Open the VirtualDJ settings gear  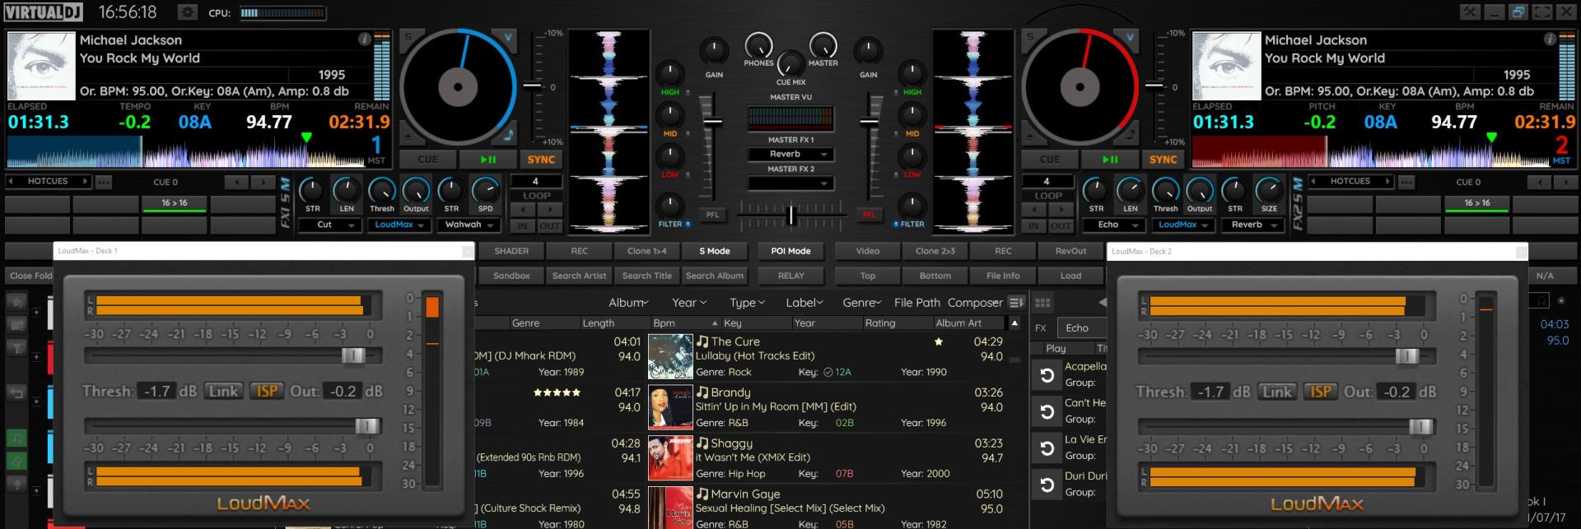188,12
